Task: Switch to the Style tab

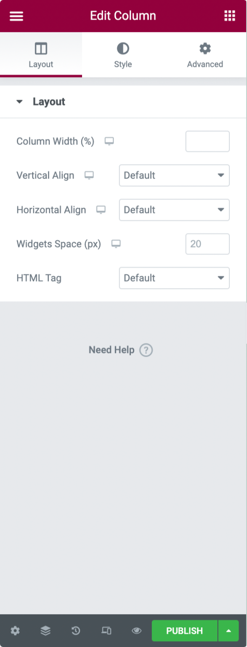Action: [123, 55]
